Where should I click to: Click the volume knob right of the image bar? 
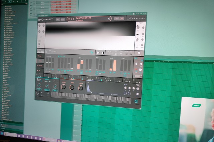point(139,53)
